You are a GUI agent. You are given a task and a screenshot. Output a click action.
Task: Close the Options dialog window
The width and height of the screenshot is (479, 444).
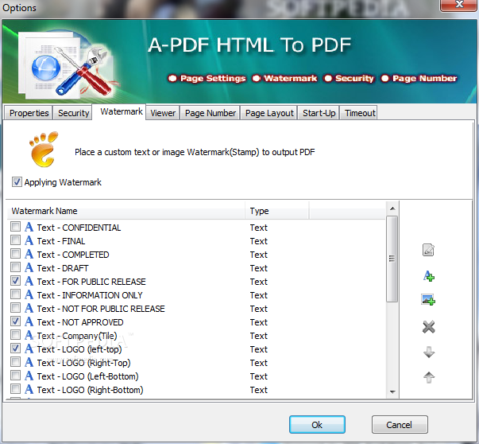point(459,5)
